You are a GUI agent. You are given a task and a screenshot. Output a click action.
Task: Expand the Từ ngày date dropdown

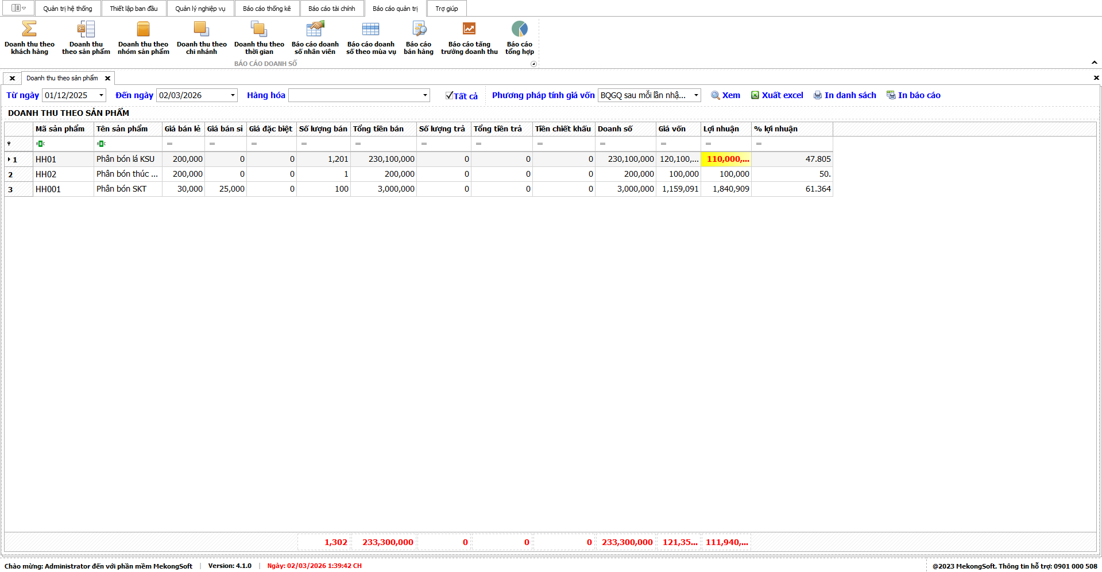101,95
